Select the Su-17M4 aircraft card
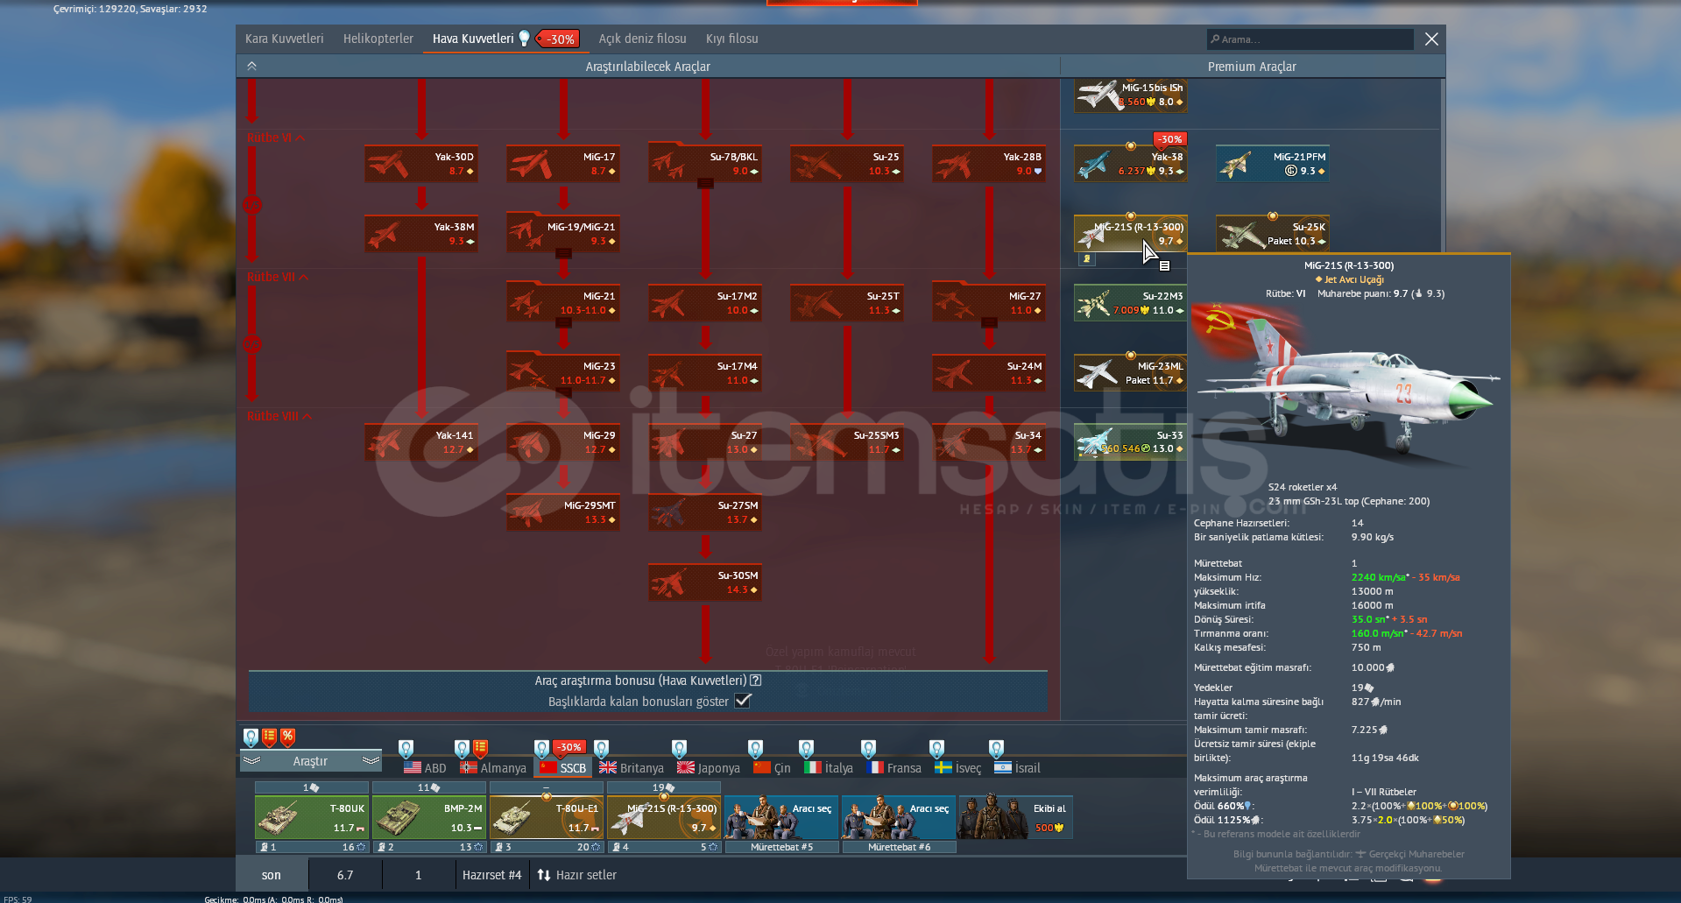Viewport: 1681px width, 903px height. coord(705,373)
